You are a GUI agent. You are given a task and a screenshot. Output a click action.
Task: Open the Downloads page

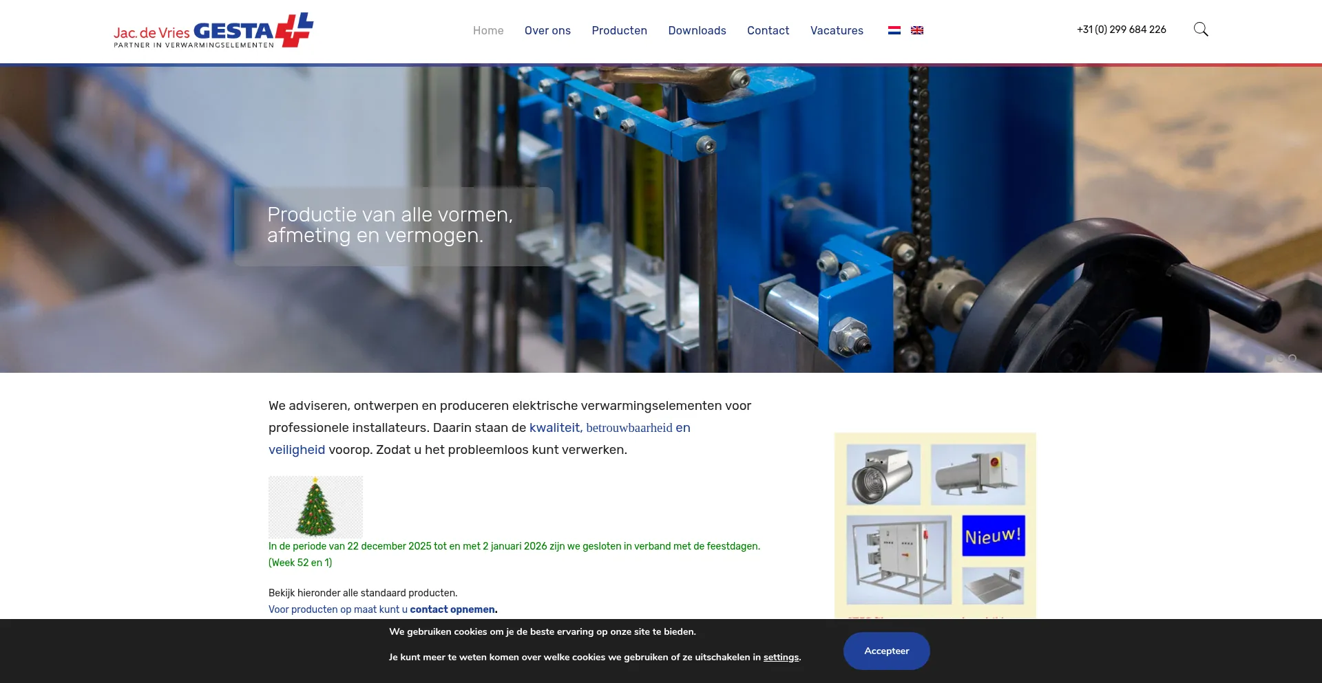(697, 30)
